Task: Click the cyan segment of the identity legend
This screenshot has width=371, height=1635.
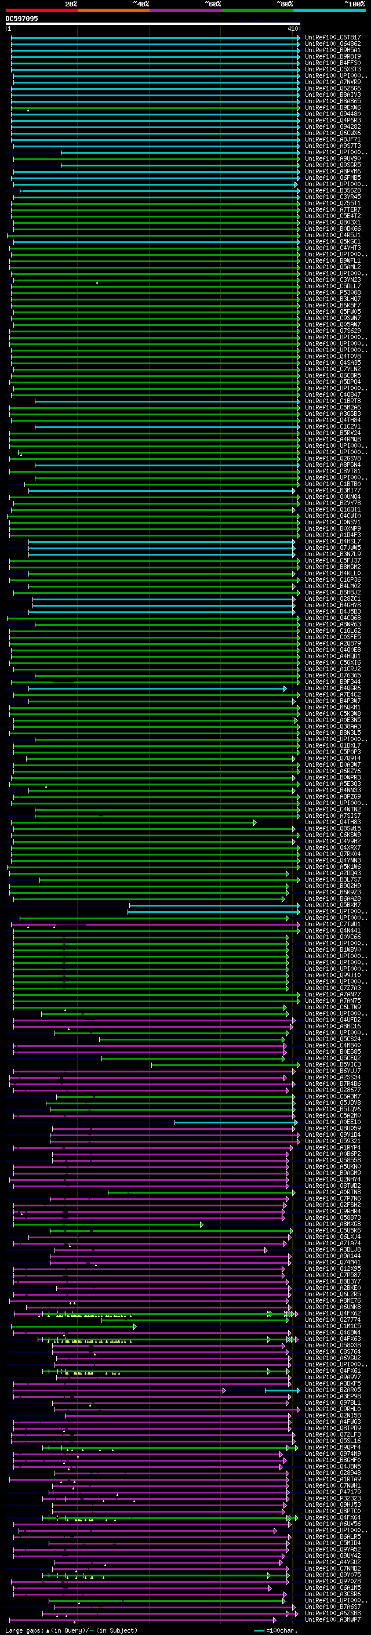Action: (x=329, y=10)
